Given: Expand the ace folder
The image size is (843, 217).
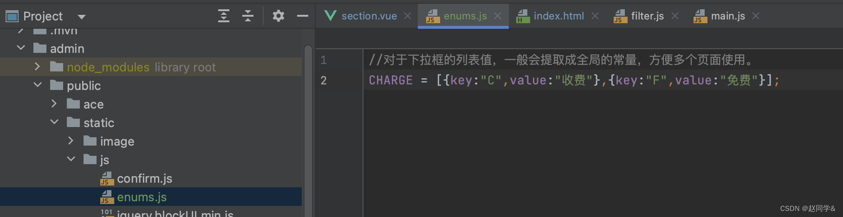Looking at the screenshot, I should tap(54, 103).
